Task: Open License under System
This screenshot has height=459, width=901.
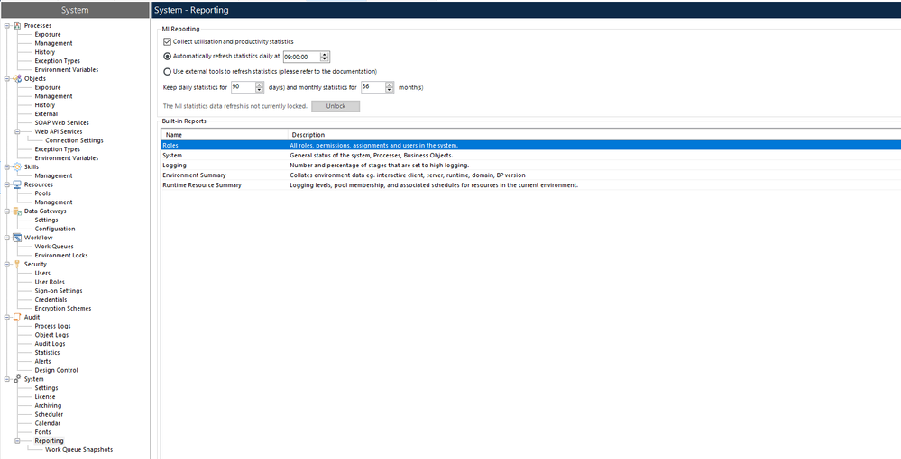Action: pyautogui.click(x=45, y=397)
